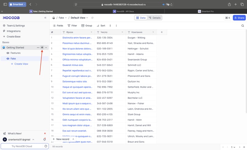Image resolution: width=247 pixels, height=150 pixels.
Task: Add a new column with plus icon
Action: click(x=161, y=32)
